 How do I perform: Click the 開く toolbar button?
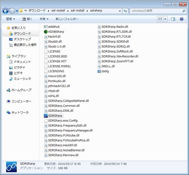click(x=27, y=19)
